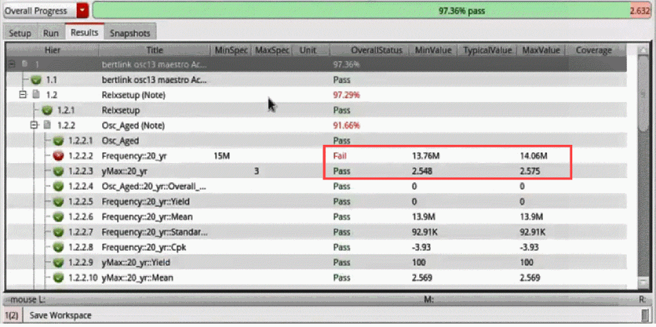Open the Snapshots tab
Screen dimensions: 656x327
(130, 33)
